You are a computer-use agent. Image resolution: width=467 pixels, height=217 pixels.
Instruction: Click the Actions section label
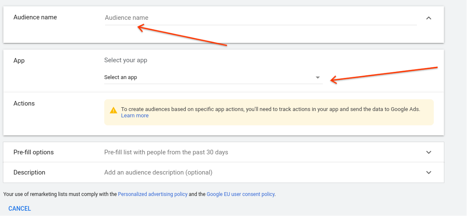pyautogui.click(x=24, y=103)
